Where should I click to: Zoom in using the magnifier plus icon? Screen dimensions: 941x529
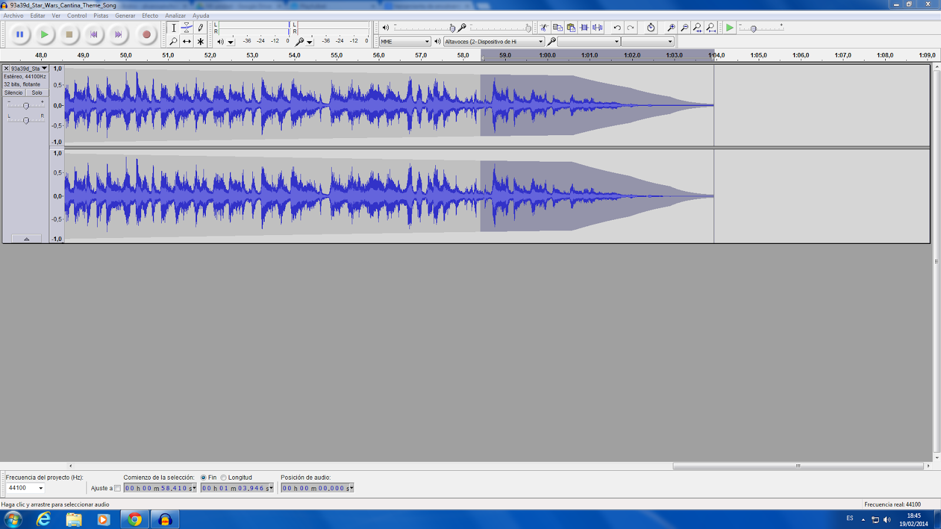[671, 28]
